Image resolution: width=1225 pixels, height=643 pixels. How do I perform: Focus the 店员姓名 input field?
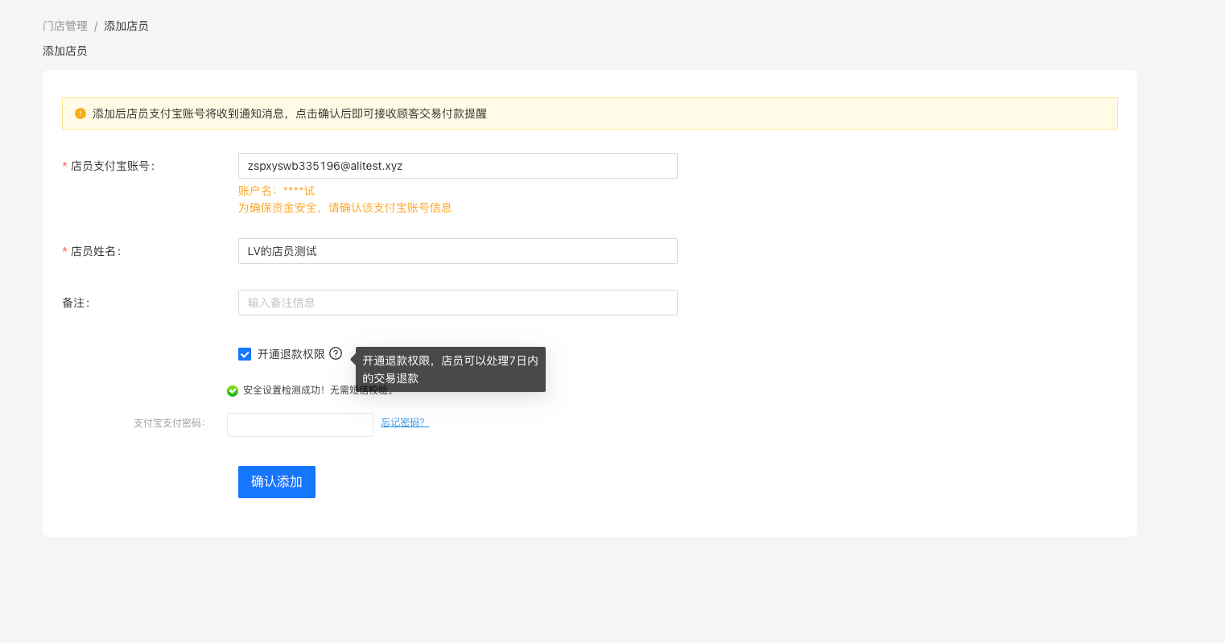(458, 251)
